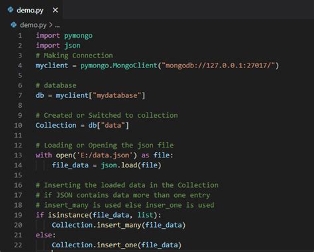Click line number 10 in the gutter

pyautogui.click(x=18, y=125)
